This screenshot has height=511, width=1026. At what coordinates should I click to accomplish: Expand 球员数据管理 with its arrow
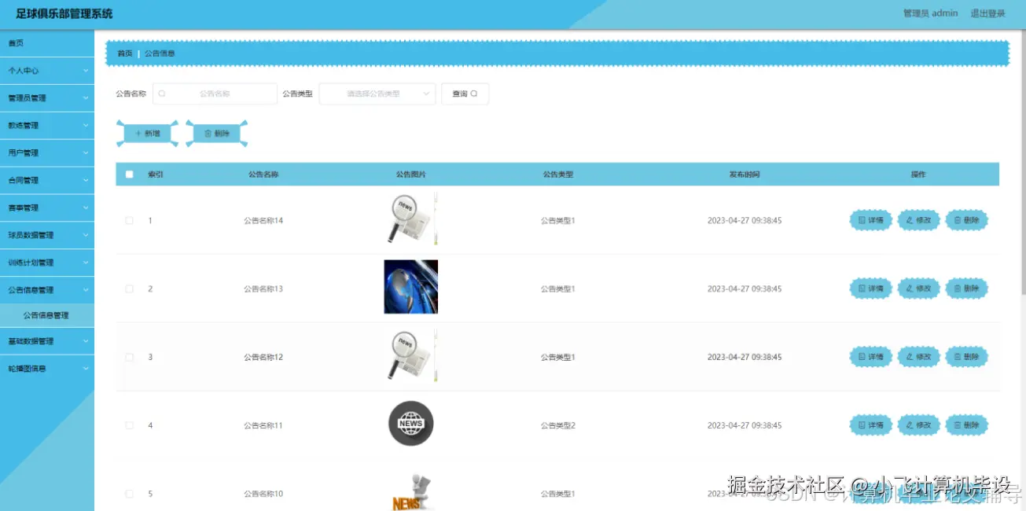tap(85, 235)
